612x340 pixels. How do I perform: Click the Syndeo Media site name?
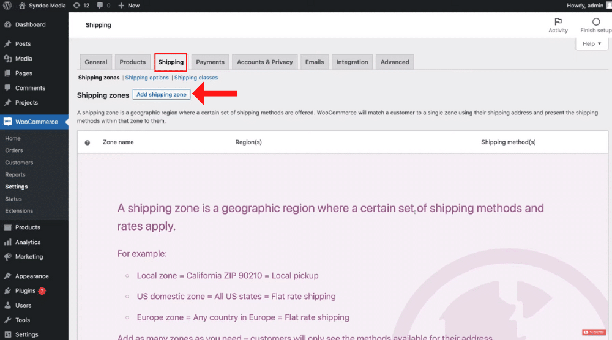[47, 6]
